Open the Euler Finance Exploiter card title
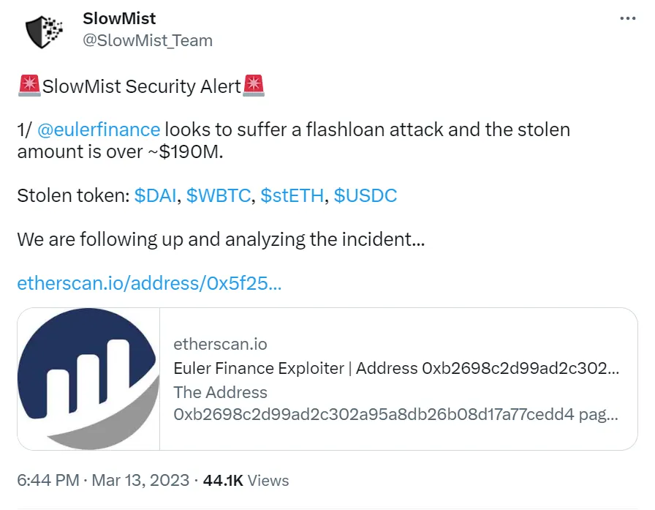This screenshot has height=510, width=655. pyautogui.click(x=395, y=368)
